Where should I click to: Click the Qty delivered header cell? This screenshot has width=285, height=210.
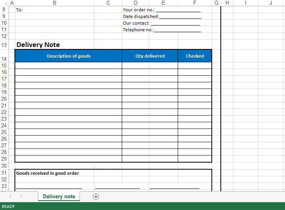(150, 56)
